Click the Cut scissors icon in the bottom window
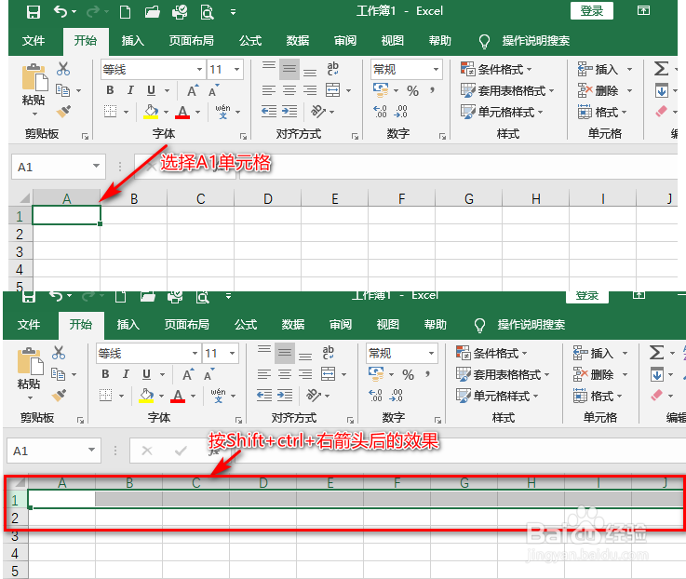This screenshot has width=686, height=579. [x=59, y=353]
